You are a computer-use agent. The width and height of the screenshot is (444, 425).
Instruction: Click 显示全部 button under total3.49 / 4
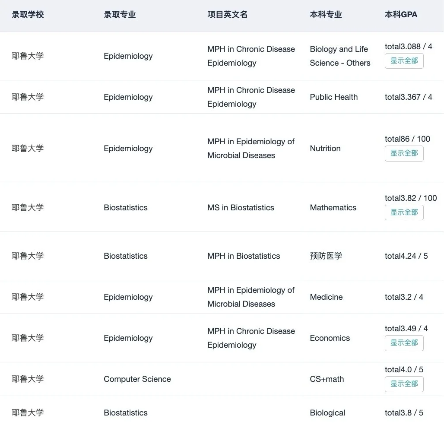coord(404,343)
